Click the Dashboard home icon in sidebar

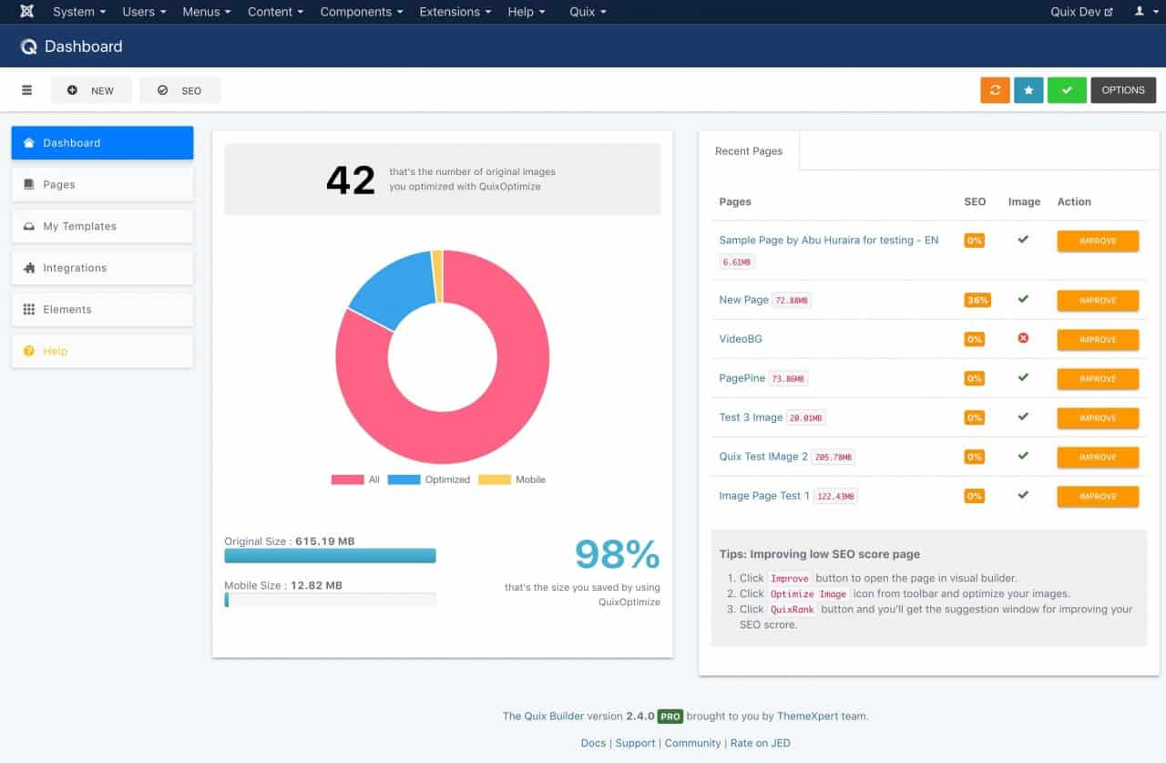pos(29,143)
